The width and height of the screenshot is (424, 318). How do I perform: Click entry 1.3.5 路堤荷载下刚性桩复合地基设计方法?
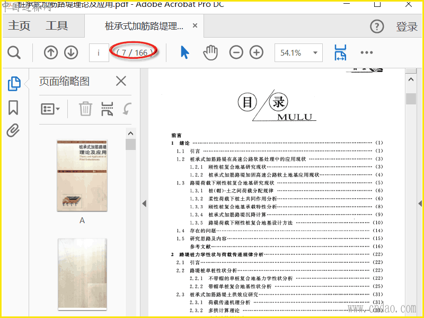point(286,223)
